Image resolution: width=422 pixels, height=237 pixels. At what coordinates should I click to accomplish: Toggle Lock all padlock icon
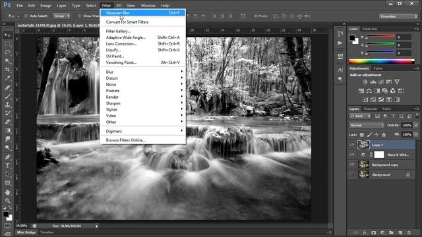384,134
